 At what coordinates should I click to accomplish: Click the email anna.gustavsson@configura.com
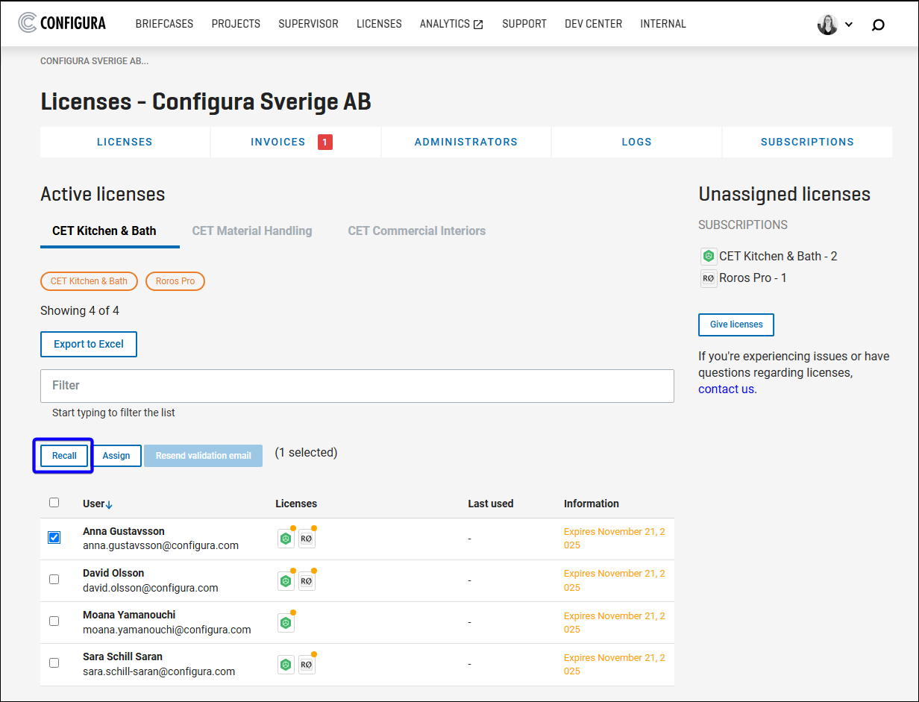pyautogui.click(x=160, y=545)
